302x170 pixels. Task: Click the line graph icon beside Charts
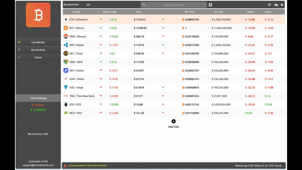pos(19,57)
